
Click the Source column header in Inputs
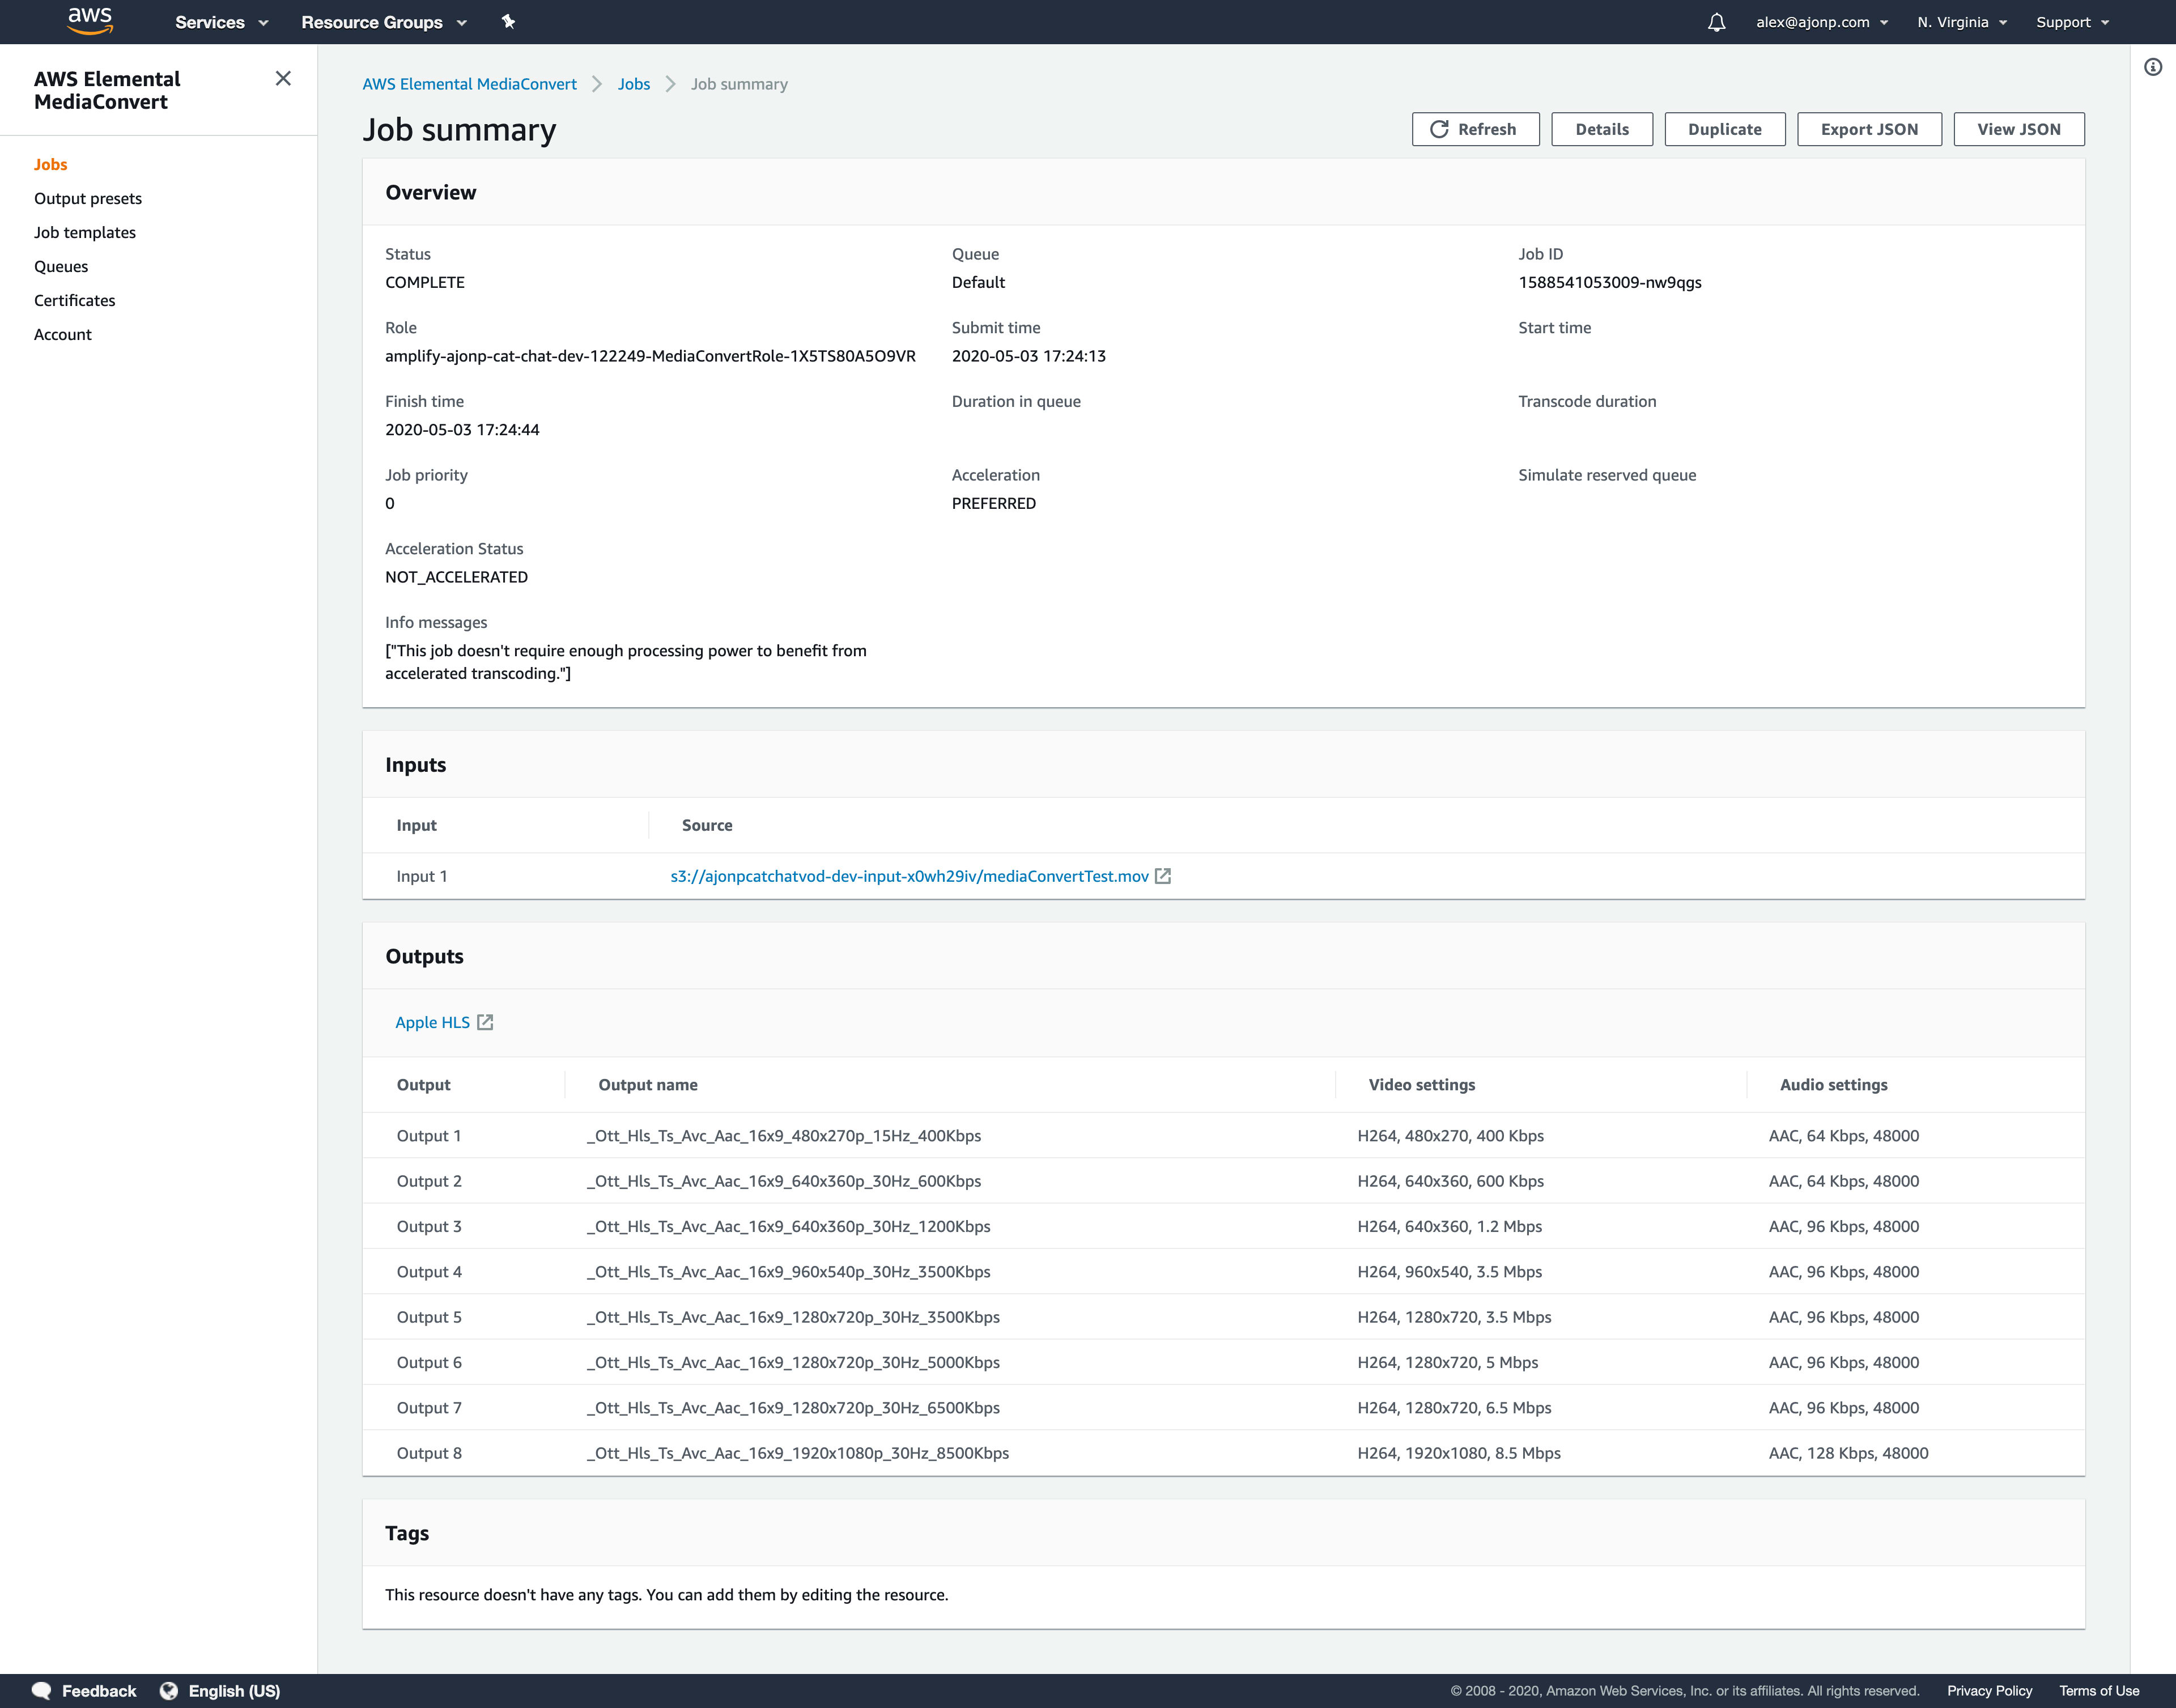(707, 825)
